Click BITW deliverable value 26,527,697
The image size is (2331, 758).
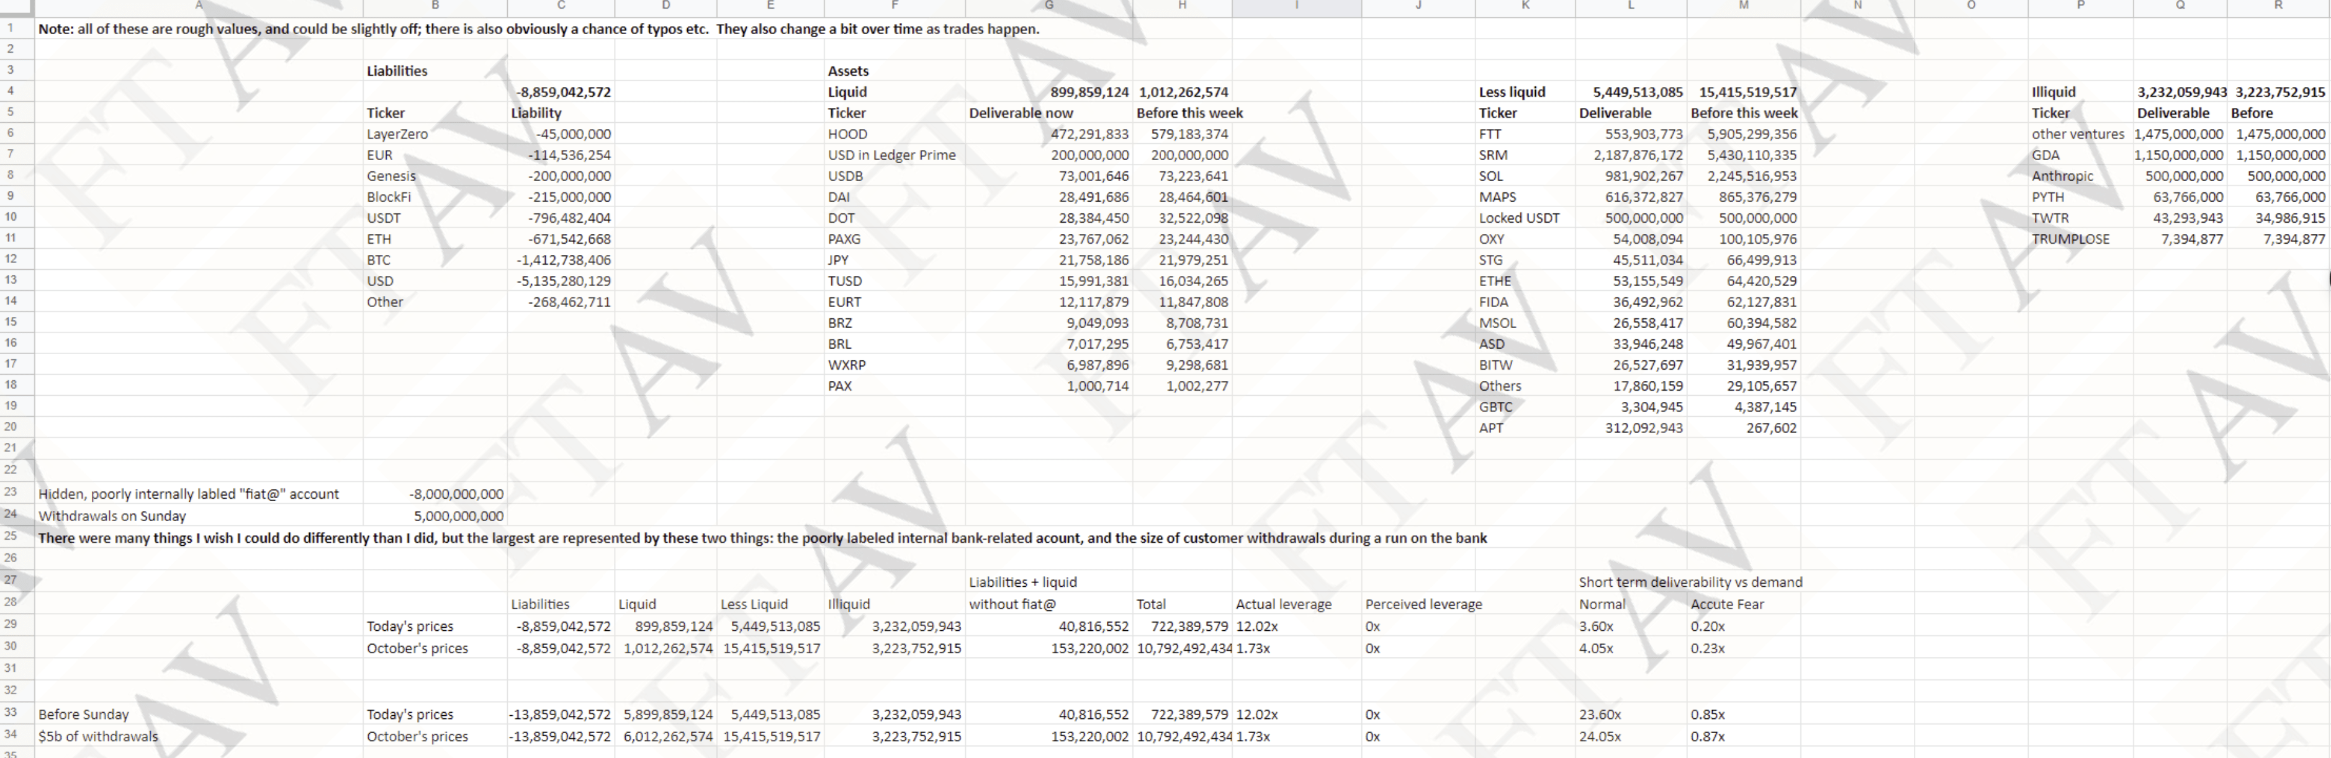click(1648, 365)
